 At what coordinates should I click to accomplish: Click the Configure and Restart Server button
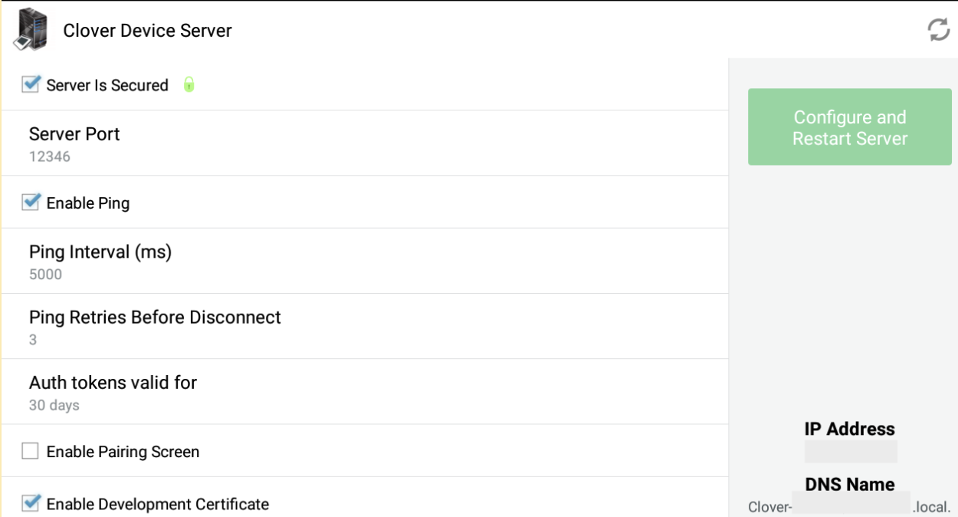(x=850, y=127)
